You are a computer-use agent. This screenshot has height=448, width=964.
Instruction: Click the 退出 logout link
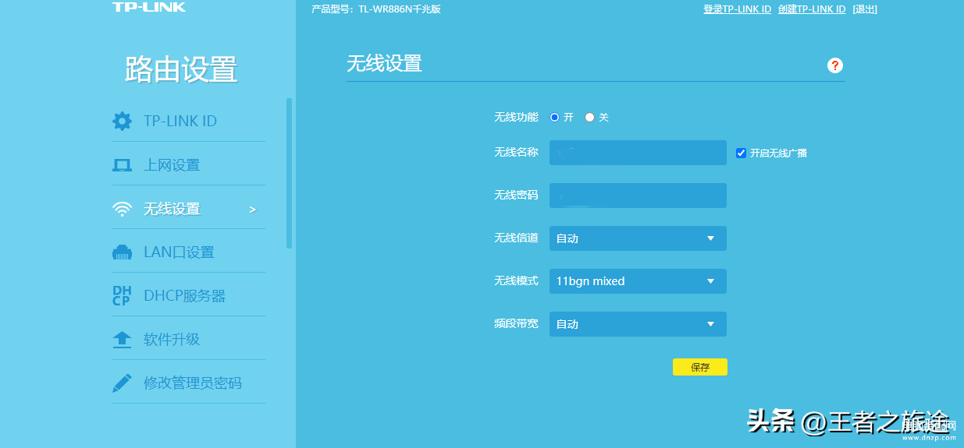865,9
